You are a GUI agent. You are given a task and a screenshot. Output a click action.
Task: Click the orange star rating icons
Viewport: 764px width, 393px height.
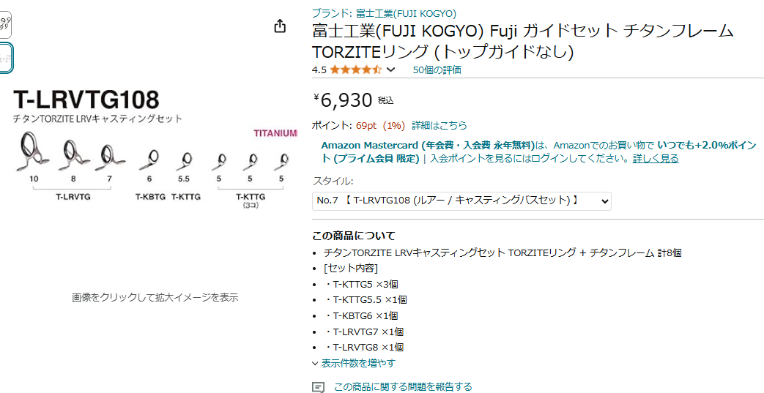point(356,70)
